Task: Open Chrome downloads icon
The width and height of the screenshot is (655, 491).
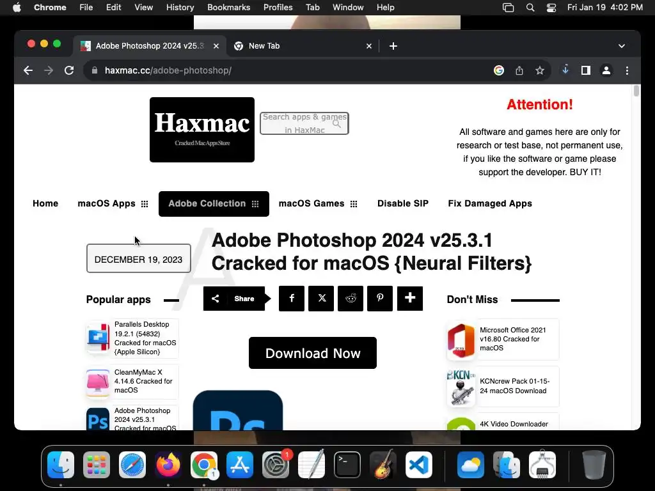Action: (565, 70)
